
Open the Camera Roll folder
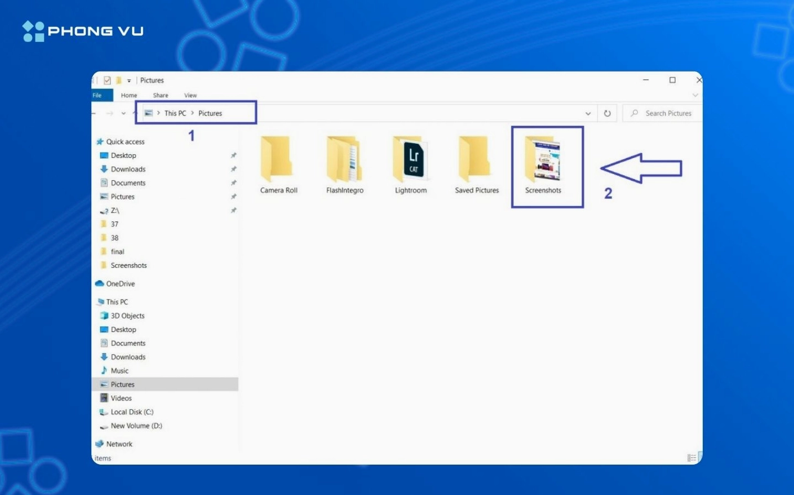point(278,161)
